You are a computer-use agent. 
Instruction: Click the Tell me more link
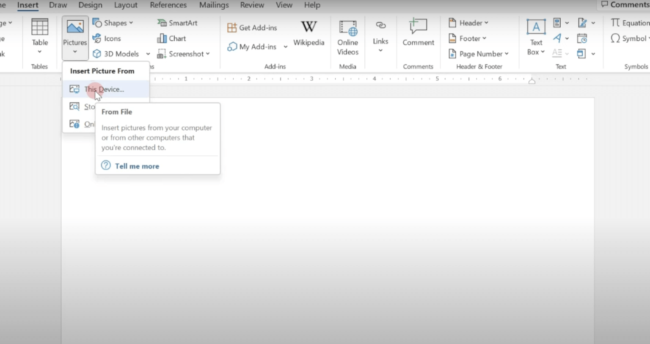137,166
